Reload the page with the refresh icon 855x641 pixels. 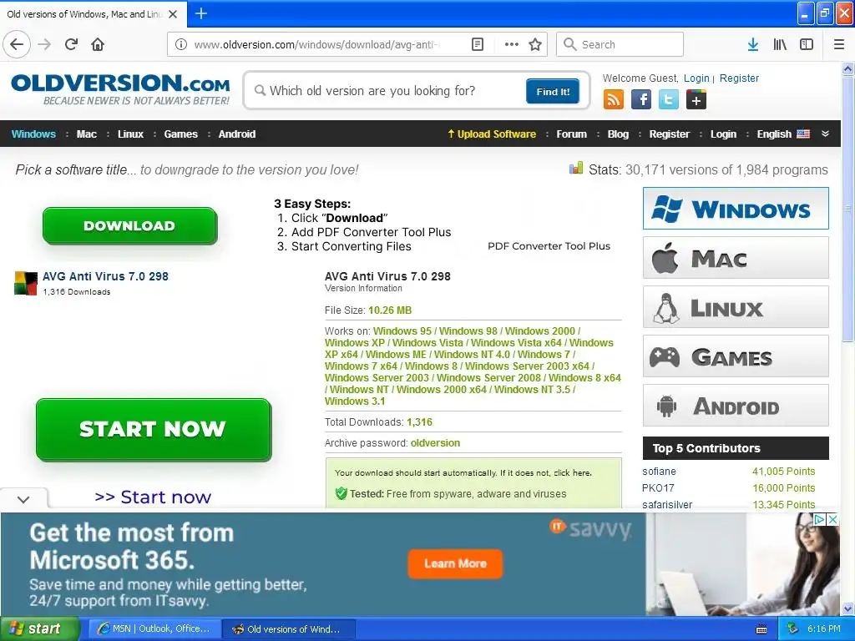[x=72, y=44]
